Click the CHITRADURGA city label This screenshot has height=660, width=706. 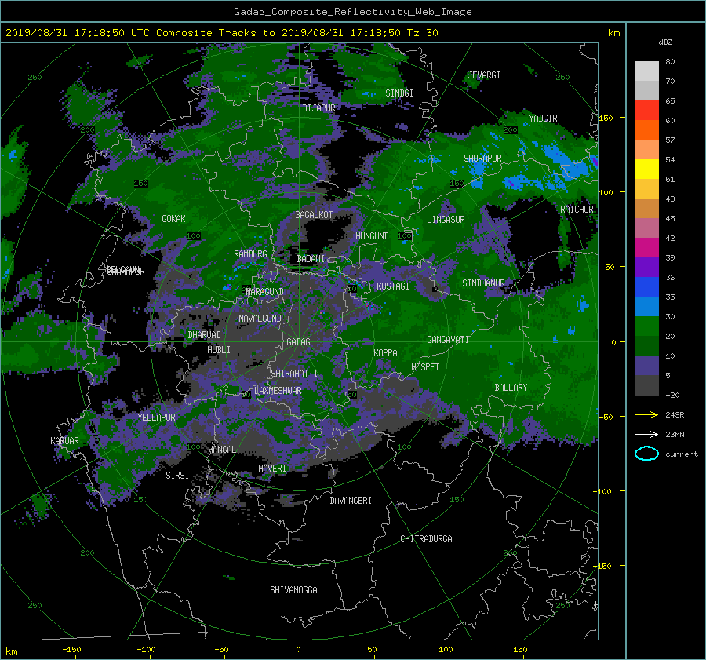click(x=426, y=539)
